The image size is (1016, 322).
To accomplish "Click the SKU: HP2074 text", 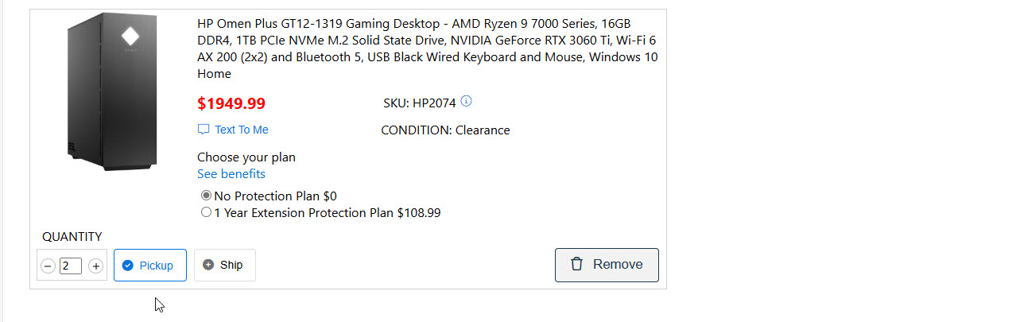I will pyautogui.click(x=421, y=103).
